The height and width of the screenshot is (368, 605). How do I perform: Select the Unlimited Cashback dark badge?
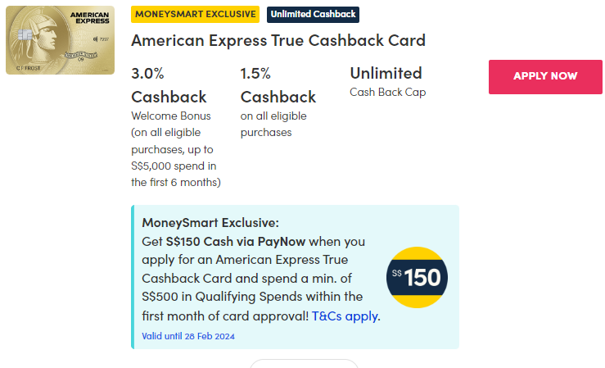coord(313,15)
